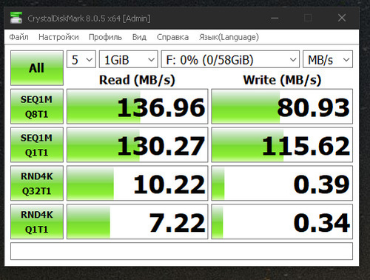Open the Вид menu
Viewport: 370px width, 280px height.
(x=139, y=37)
